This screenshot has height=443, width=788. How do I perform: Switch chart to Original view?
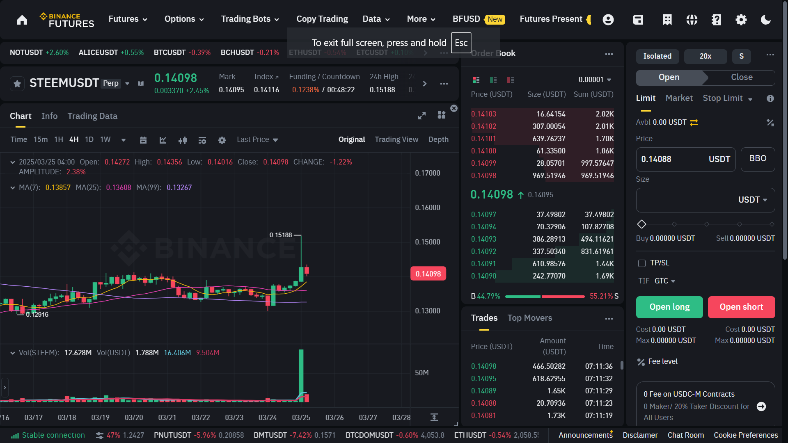tap(352, 139)
